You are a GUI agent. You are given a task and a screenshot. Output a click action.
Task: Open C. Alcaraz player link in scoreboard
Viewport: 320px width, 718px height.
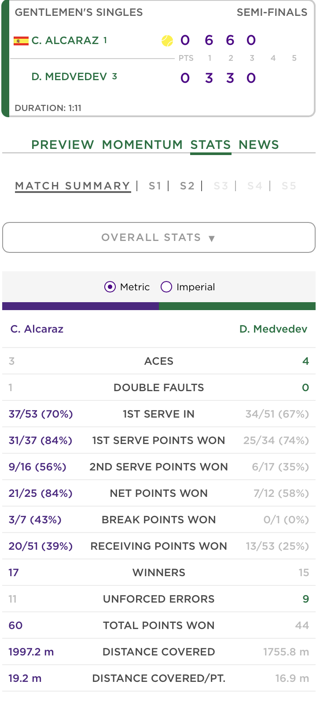tap(65, 41)
